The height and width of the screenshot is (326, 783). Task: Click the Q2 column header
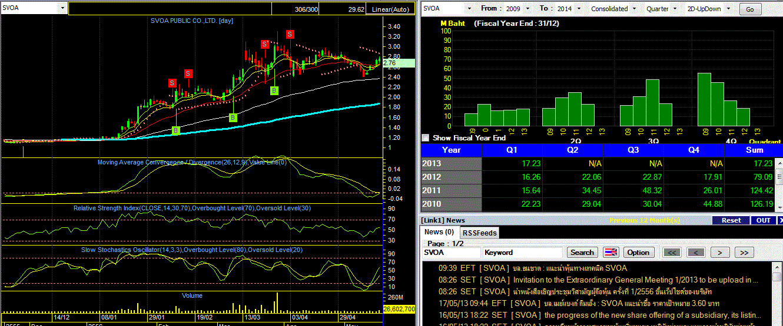click(573, 150)
